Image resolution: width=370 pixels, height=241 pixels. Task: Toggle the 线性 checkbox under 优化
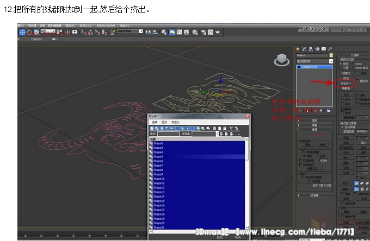tap(342, 99)
